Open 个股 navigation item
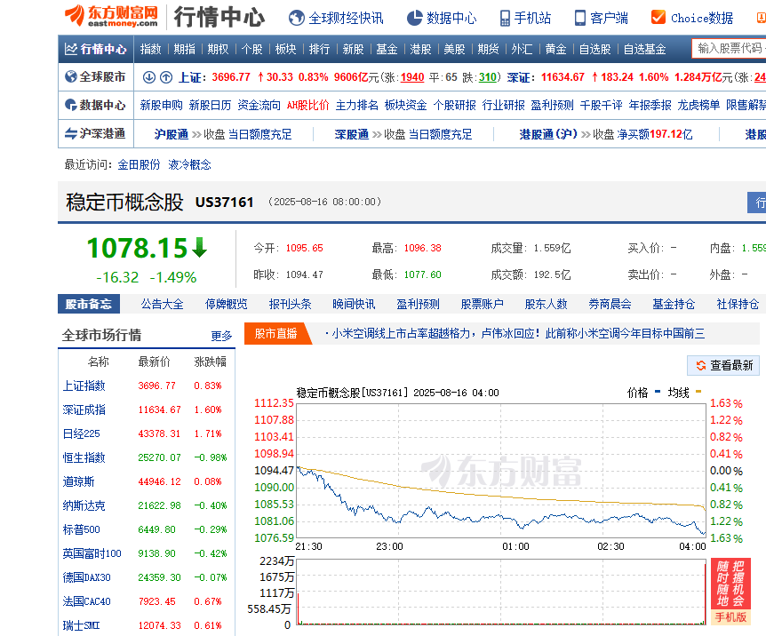The image size is (766, 636). click(x=251, y=50)
